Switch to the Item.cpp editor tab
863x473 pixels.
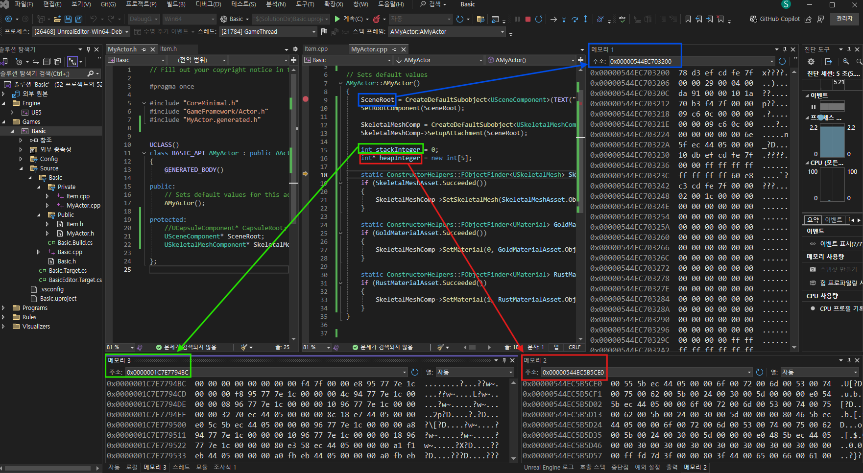click(x=316, y=49)
